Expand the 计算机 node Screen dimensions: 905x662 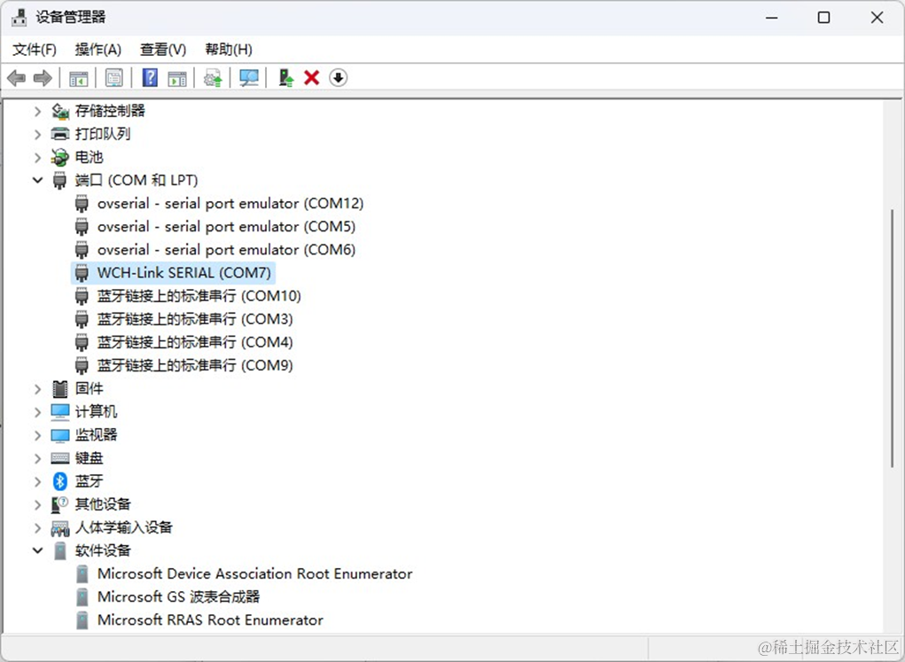point(37,411)
